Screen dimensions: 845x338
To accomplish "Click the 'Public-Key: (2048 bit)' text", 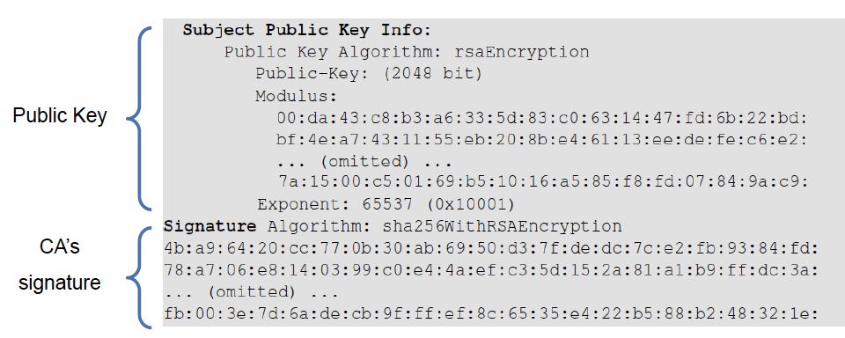I will (369, 74).
